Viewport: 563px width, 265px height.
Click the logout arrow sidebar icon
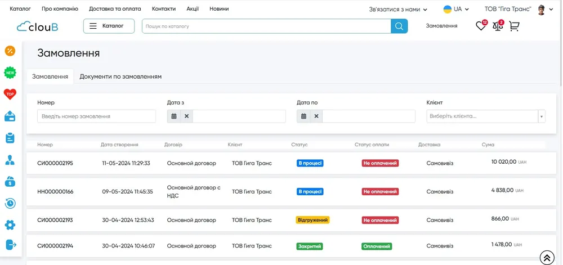tap(11, 245)
